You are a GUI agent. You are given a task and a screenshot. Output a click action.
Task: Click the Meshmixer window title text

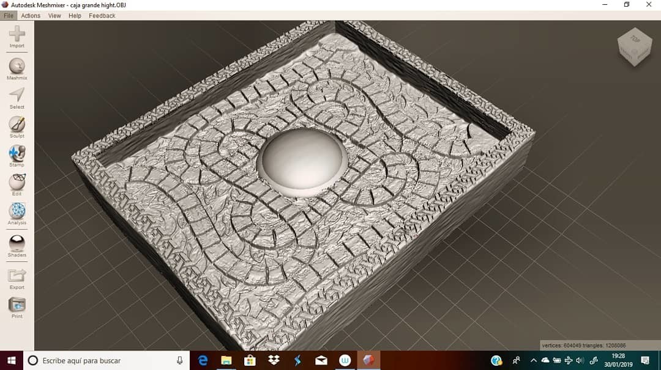(x=68, y=5)
